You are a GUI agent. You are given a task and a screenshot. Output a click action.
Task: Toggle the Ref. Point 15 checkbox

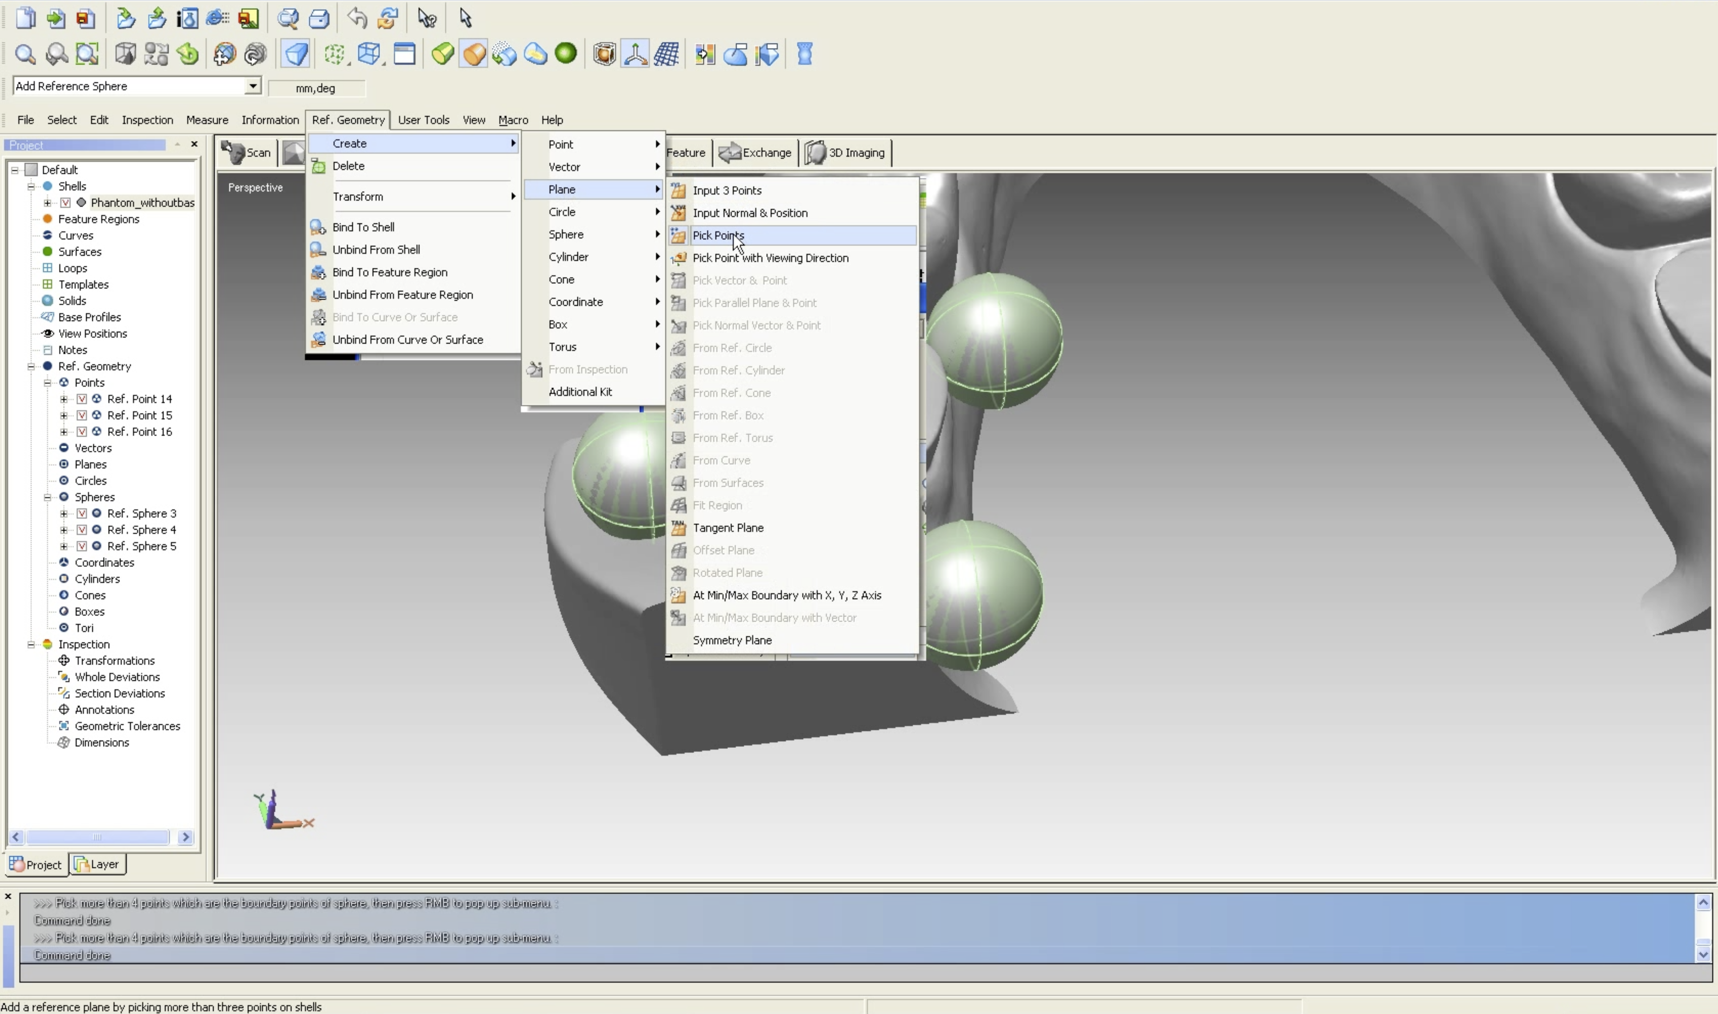82,415
